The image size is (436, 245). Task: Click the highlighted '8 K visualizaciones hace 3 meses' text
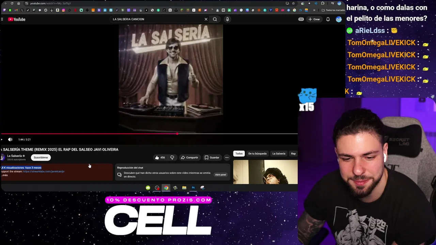click(21, 168)
